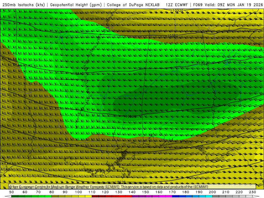This screenshot has height=198, width=264.
Task: Click the 100 value on the color scale
Action: click(x=79, y=192)
